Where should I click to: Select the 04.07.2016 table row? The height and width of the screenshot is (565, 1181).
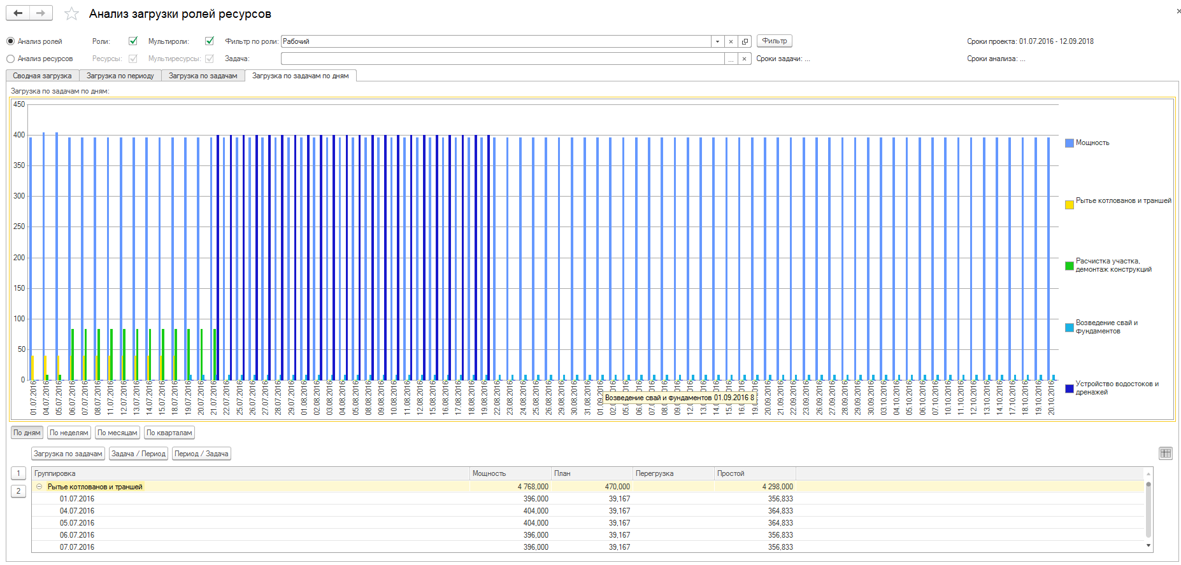pos(588,511)
